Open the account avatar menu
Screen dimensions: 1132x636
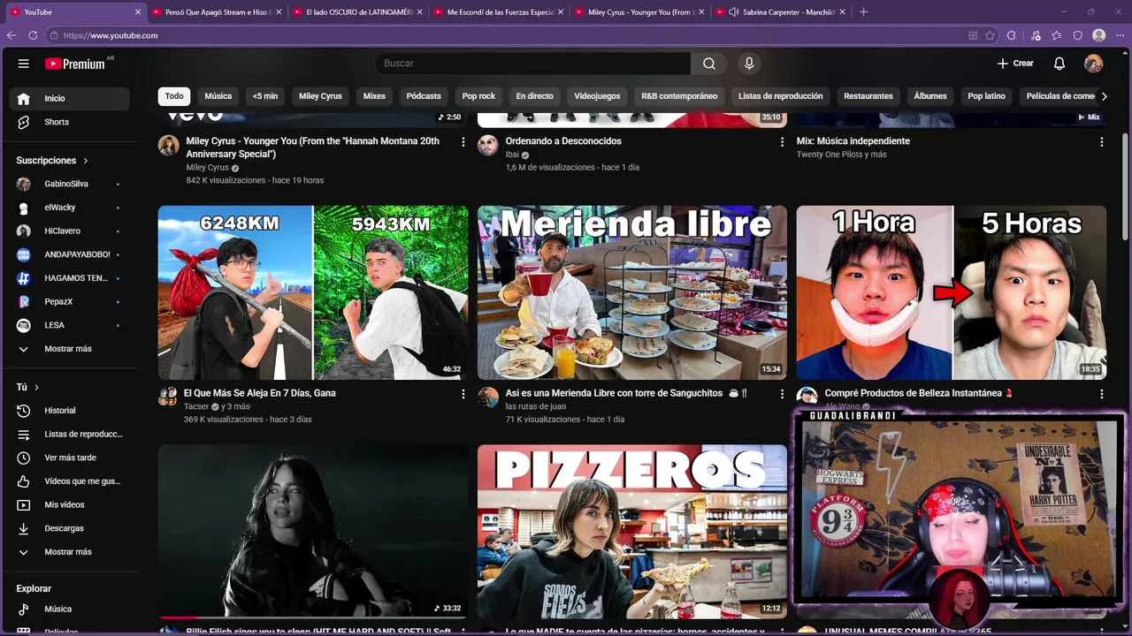point(1094,64)
